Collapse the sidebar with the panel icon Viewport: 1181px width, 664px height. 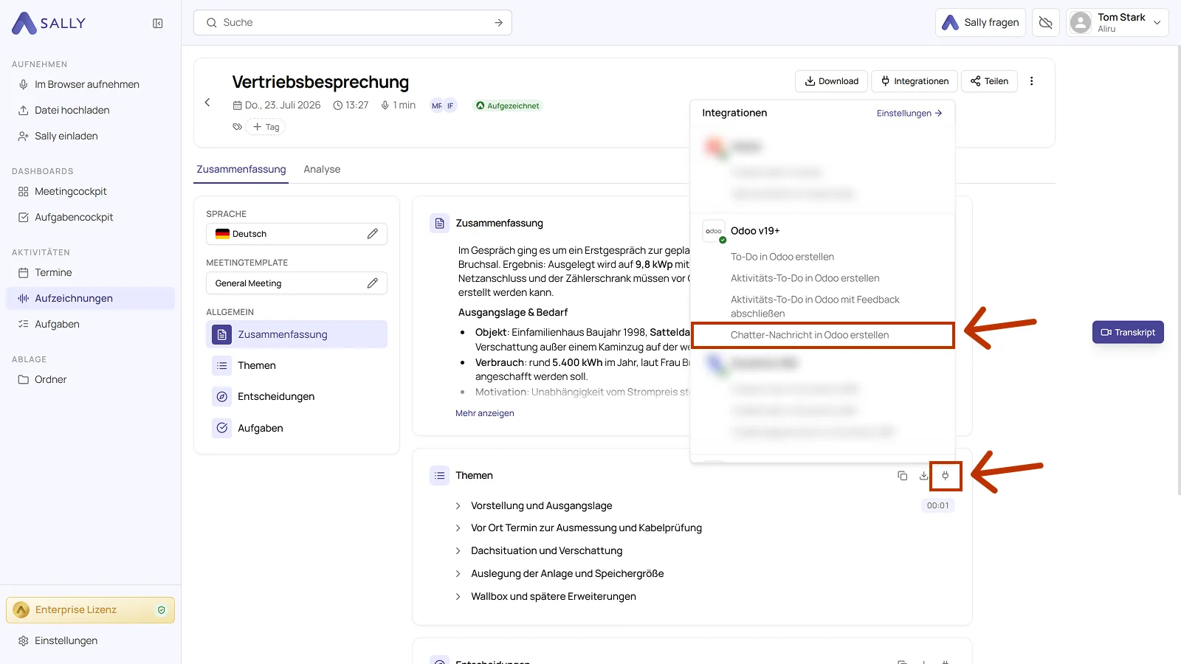point(158,24)
